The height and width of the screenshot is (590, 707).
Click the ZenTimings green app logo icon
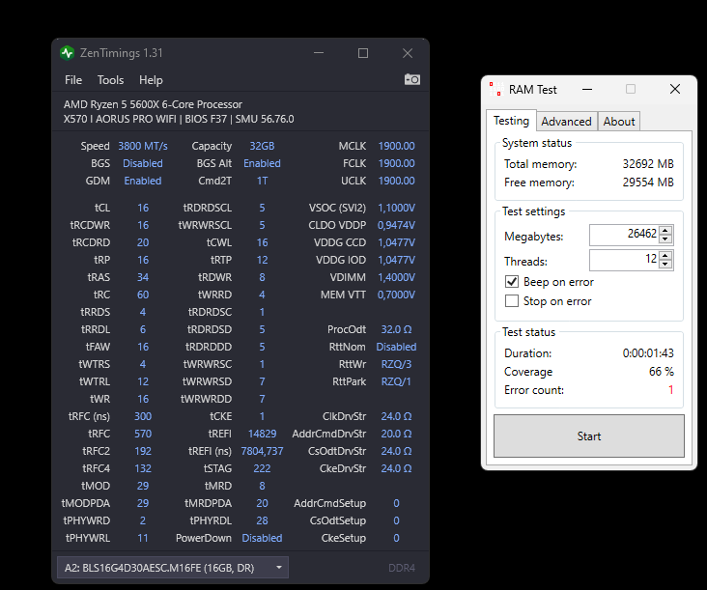(x=68, y=53)
